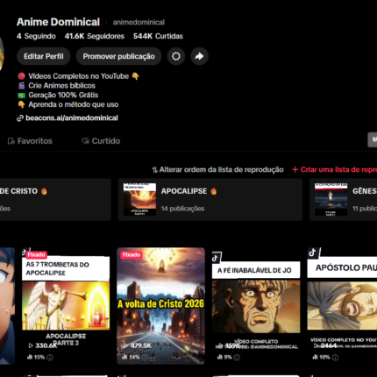Click Vídeos Completos no YouTube bio line
Viewport: 377px width, 377px height.
pyautogui.click(x=78, y=76)
